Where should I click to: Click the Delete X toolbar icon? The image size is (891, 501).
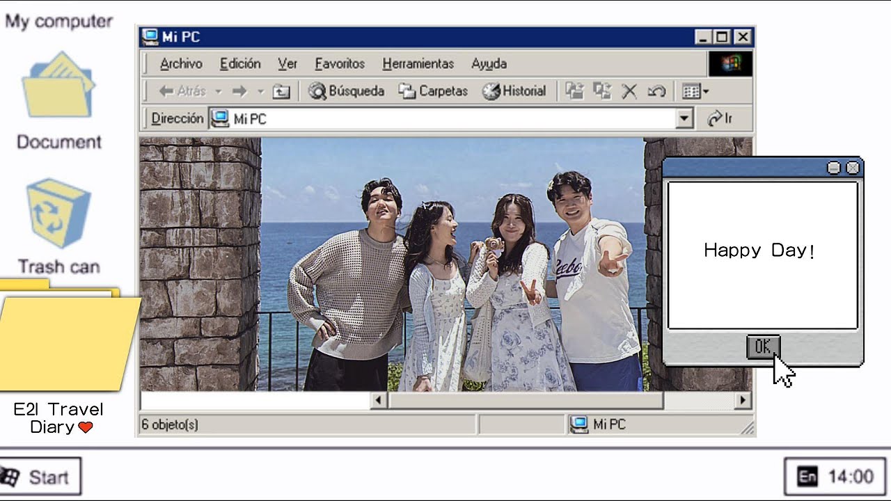pyautogui.click(x=629, y=91)
